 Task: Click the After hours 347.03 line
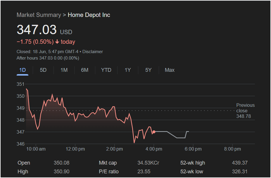[48, 58]
